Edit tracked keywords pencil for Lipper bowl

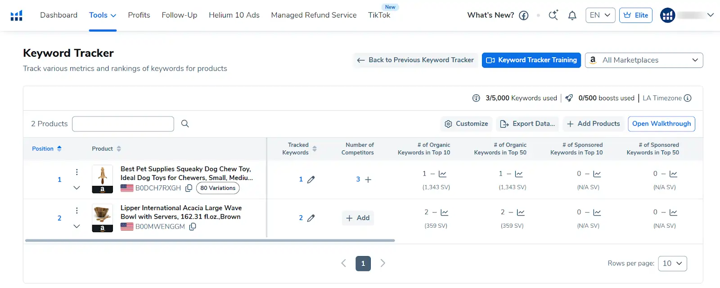point(311,218)
